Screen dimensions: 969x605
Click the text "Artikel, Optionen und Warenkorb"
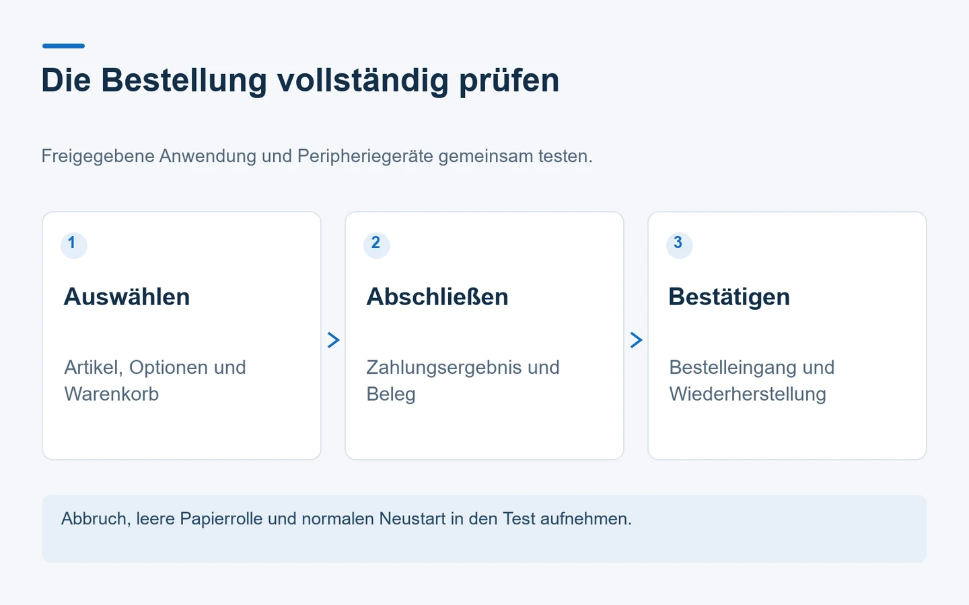pos(155,380)
